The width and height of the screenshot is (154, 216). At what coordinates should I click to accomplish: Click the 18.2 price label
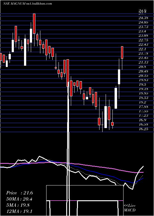[142, 102]
